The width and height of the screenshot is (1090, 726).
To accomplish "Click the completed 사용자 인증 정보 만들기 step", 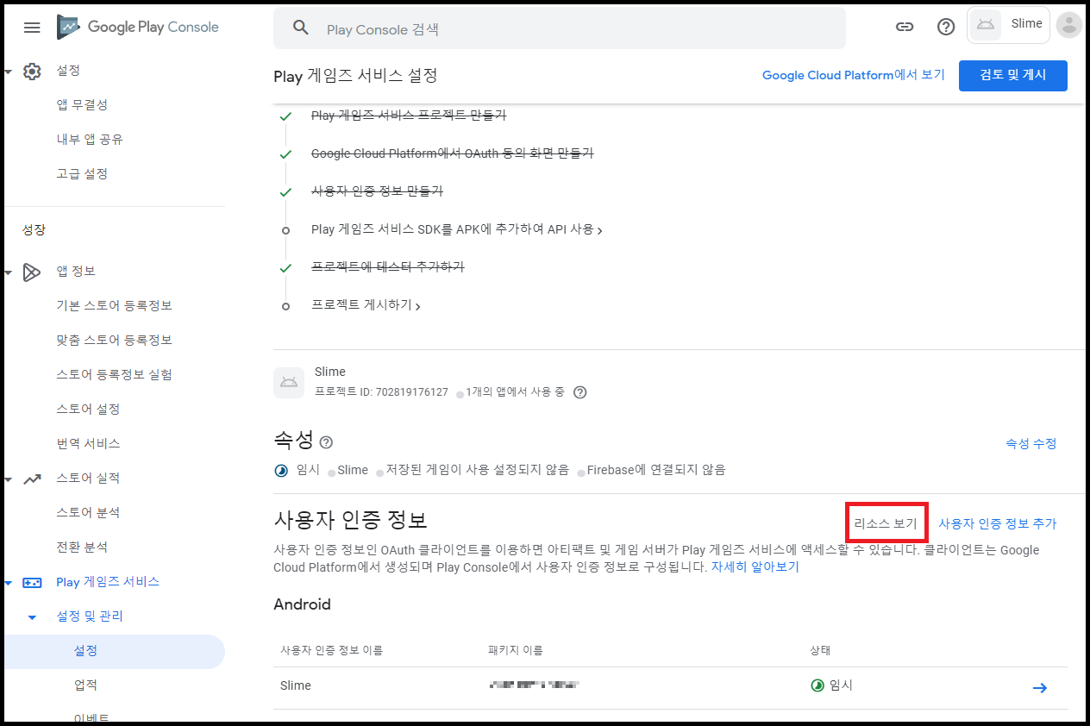I will (377, 191).
